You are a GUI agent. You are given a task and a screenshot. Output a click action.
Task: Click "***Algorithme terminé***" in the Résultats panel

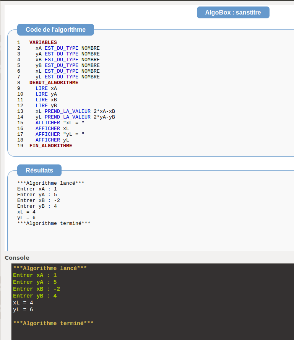pos(54,223)
